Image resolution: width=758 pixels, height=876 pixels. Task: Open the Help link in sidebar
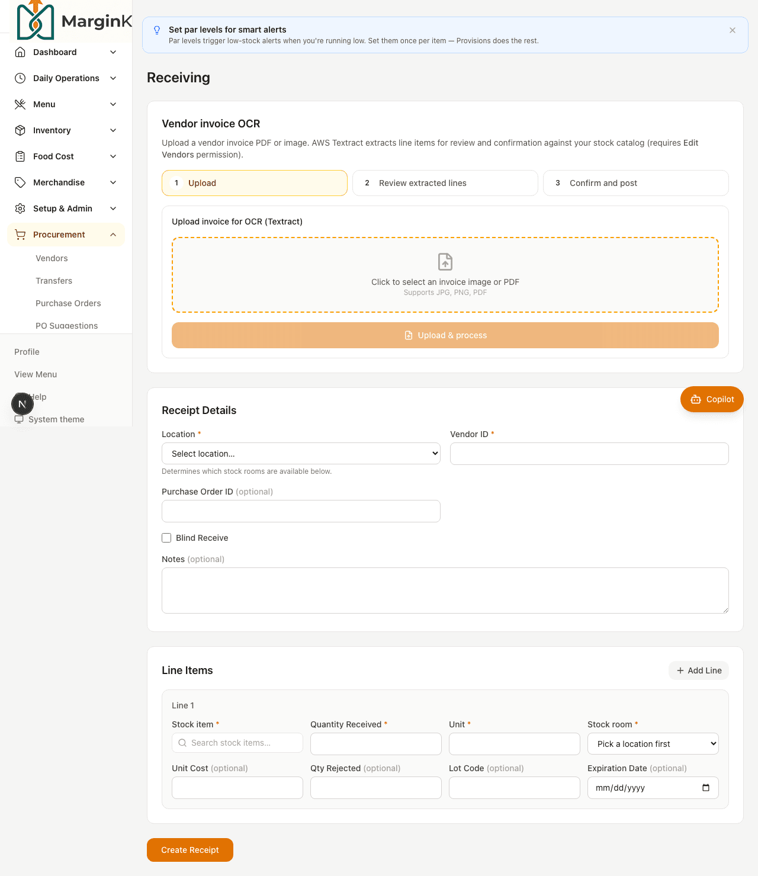click(38, 397)
